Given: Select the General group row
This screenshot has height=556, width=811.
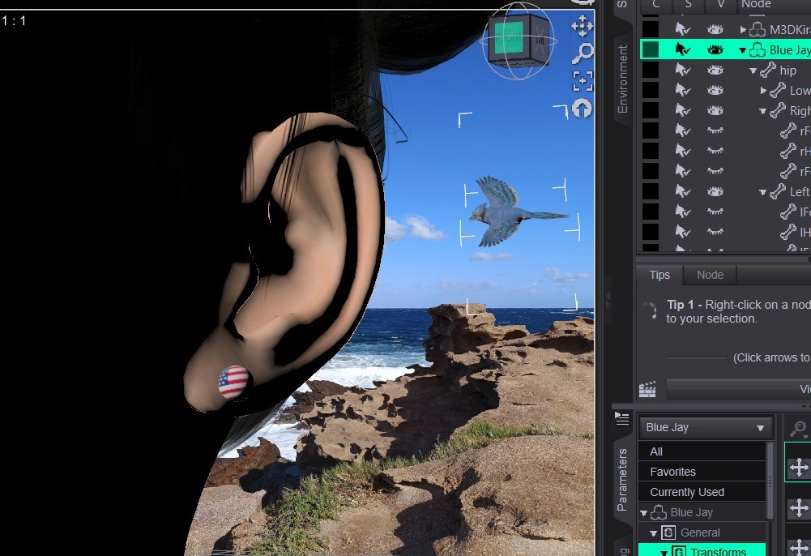Looking at the screenshot, I should click(x=702, y=532).
